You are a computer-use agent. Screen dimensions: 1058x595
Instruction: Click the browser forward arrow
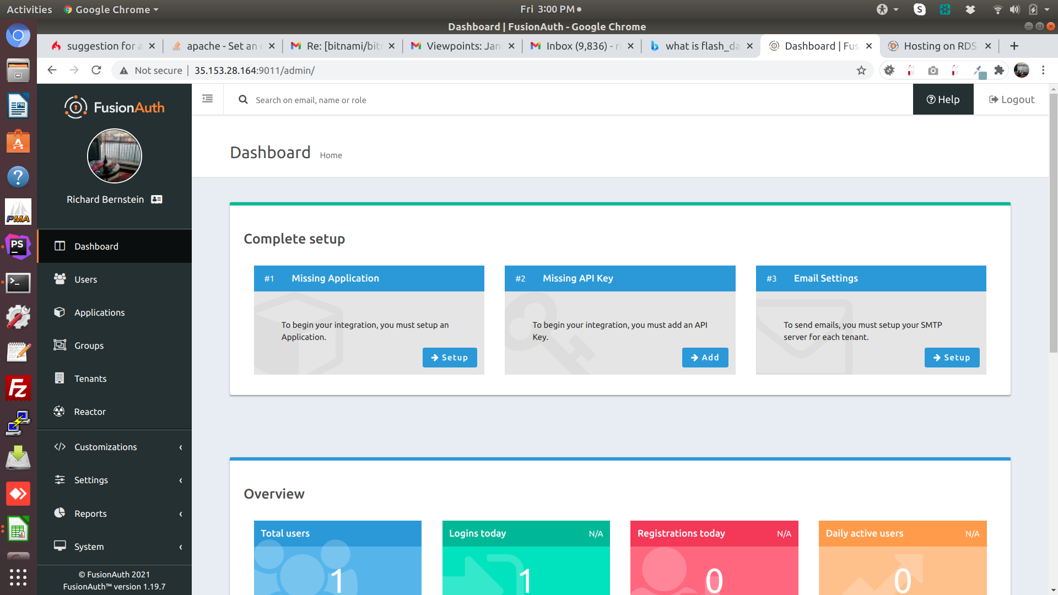[x=74, y=70]
